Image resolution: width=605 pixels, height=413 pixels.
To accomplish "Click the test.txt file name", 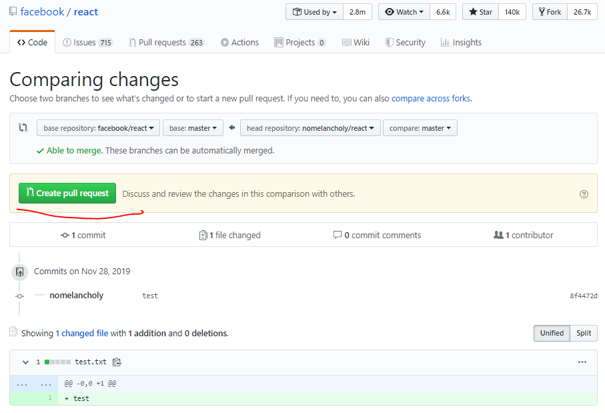I will click(x=90, y=362).
